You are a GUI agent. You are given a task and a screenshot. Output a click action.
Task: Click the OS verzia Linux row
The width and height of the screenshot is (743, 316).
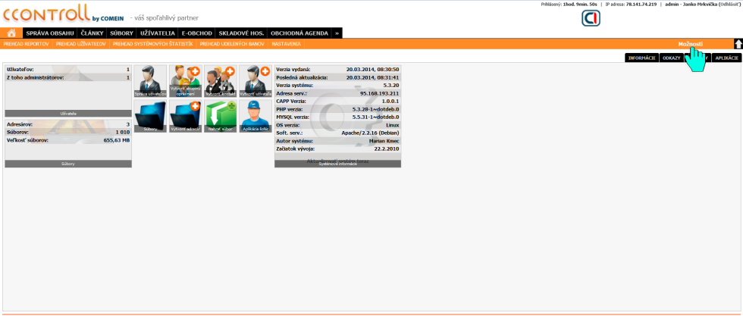[338, 125]
